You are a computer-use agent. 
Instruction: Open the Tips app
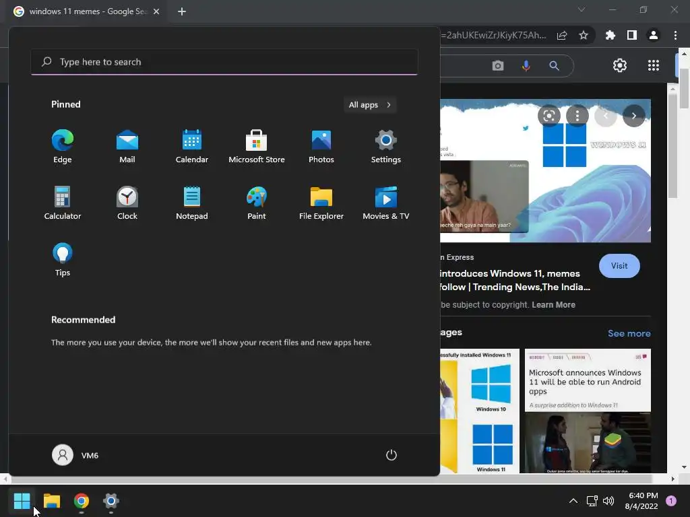[63, 259]
